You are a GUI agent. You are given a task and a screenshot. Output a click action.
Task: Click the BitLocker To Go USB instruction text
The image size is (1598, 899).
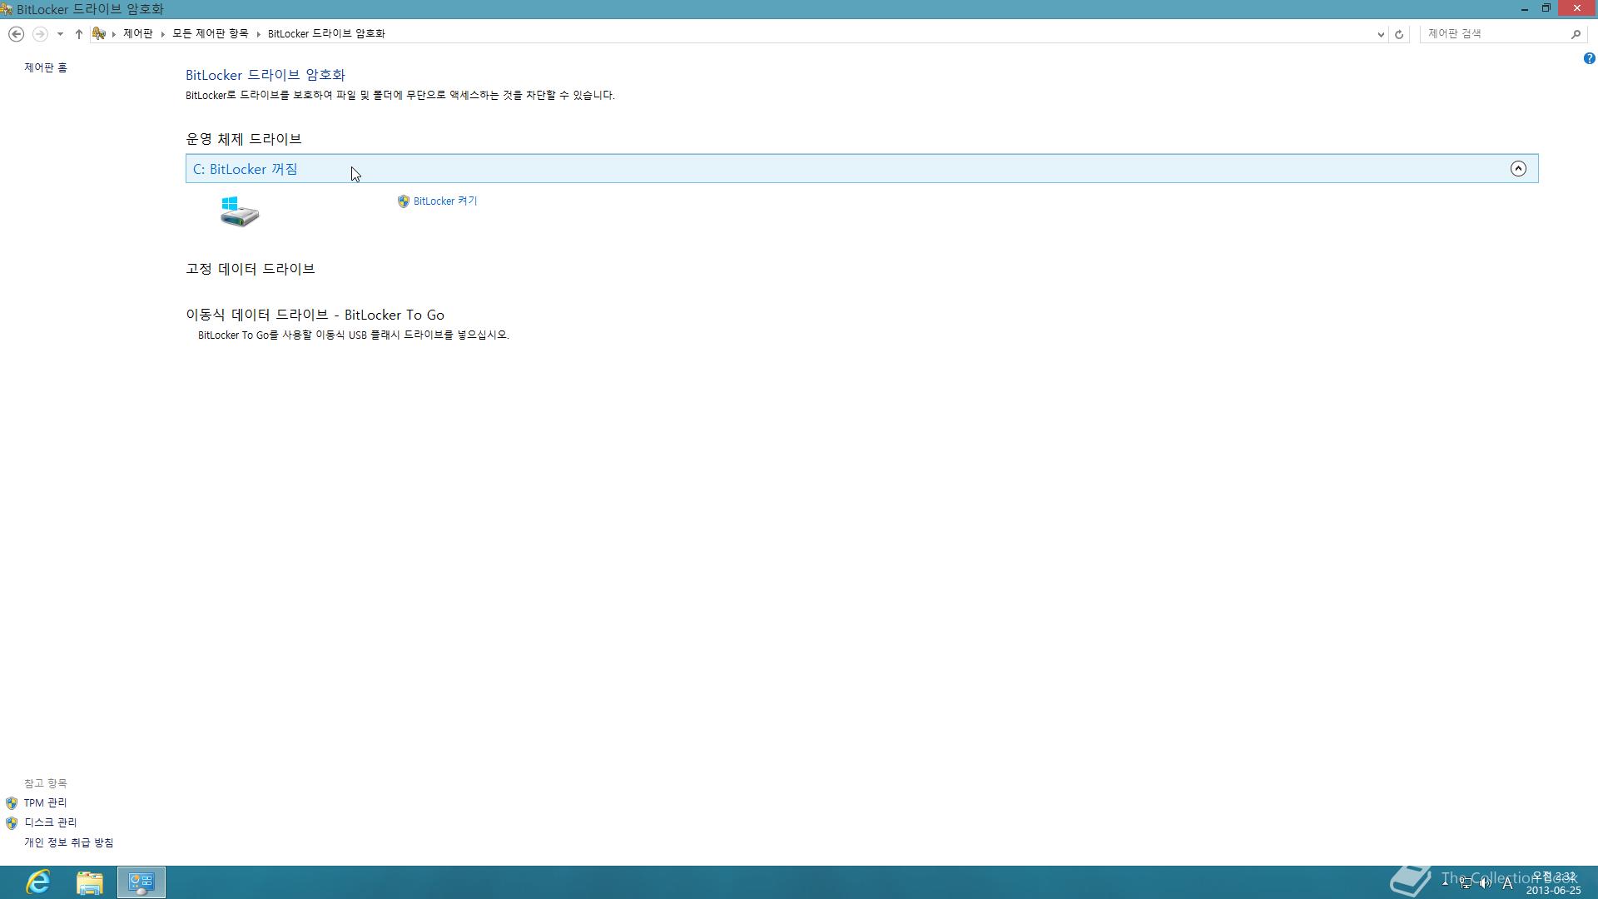(354, 335)
